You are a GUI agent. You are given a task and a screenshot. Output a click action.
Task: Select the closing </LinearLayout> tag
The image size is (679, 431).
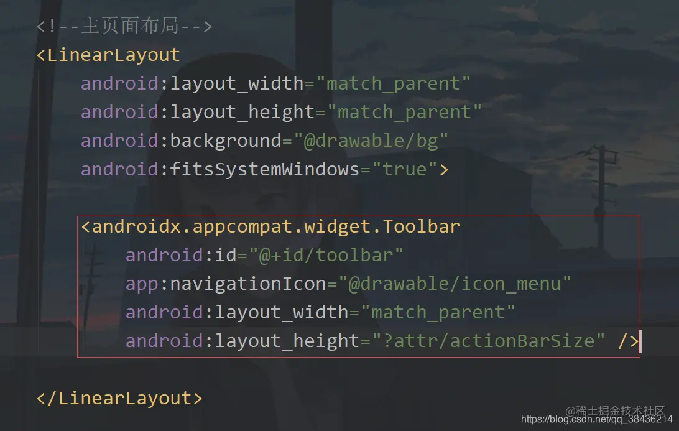tap(119, 398)
